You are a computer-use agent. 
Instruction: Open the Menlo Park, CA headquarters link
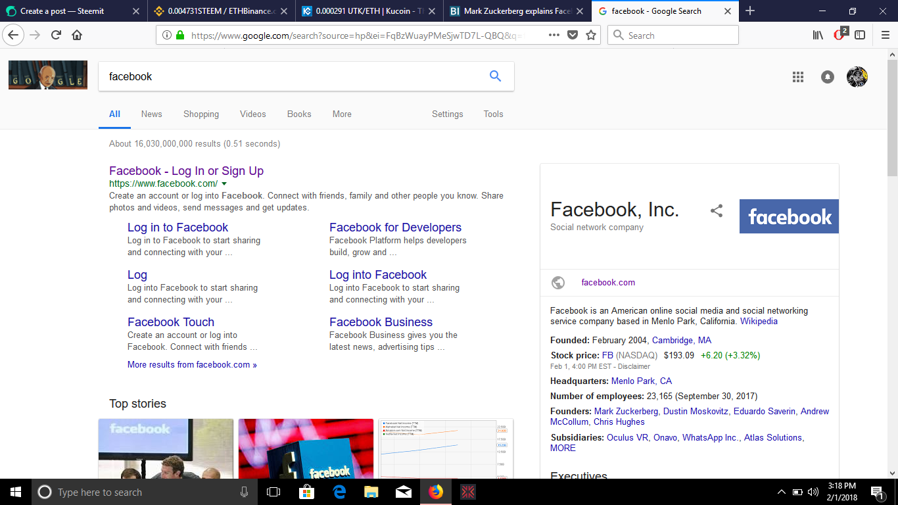642,381
